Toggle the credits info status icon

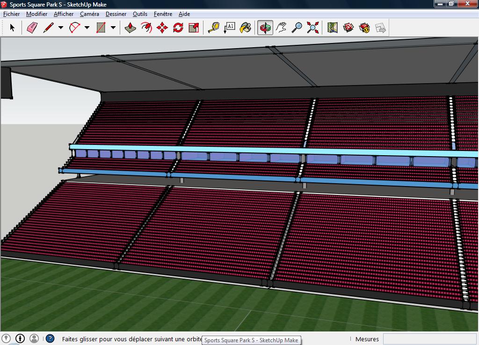[20, 338]
